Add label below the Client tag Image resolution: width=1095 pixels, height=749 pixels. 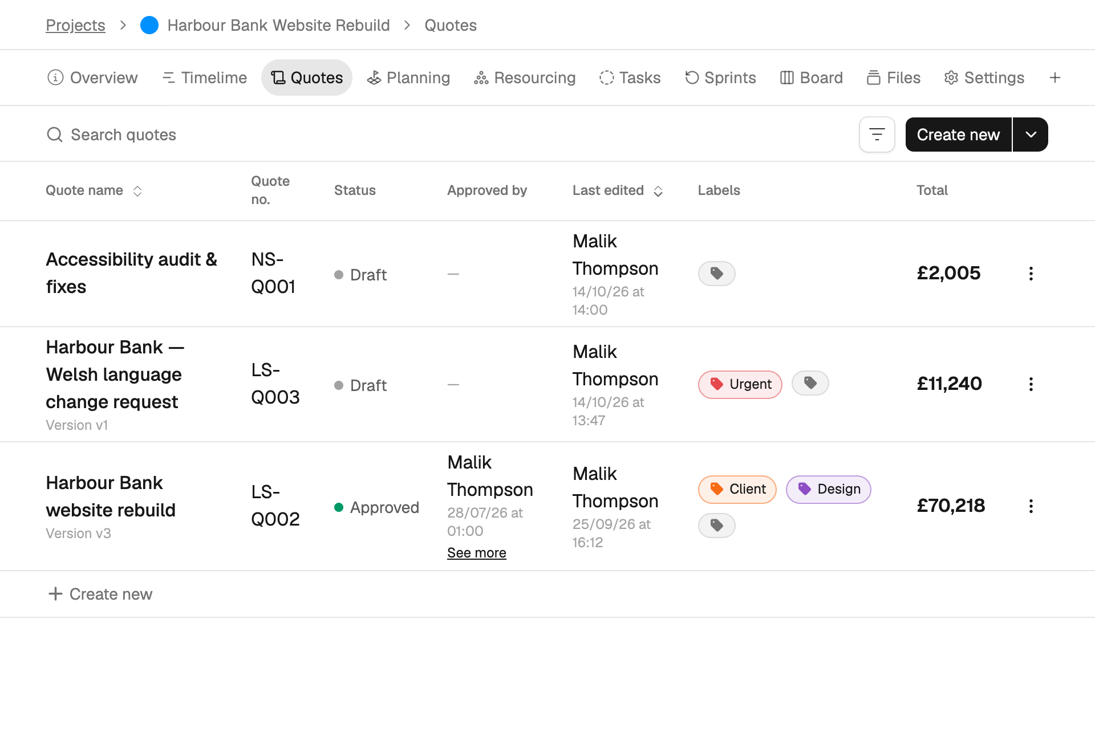coord(716,526)
